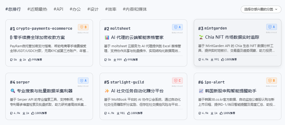Click download icon on mintgarden card

212,59
